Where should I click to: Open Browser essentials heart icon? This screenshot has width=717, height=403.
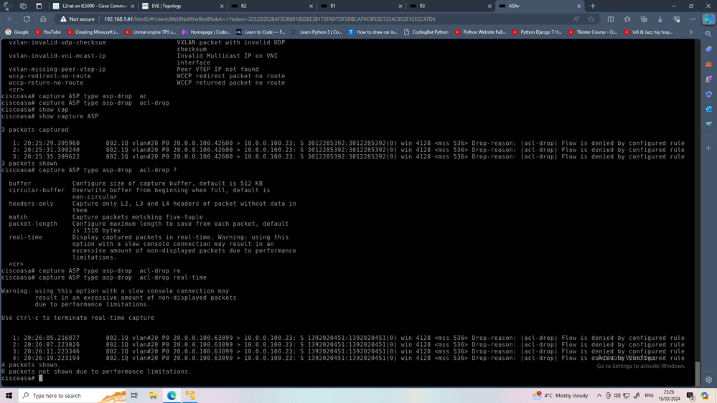tap(677, 19)
